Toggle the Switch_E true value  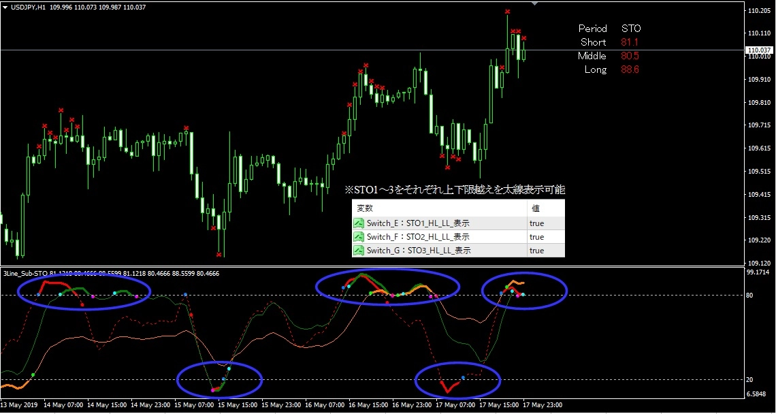pos(536,223)
